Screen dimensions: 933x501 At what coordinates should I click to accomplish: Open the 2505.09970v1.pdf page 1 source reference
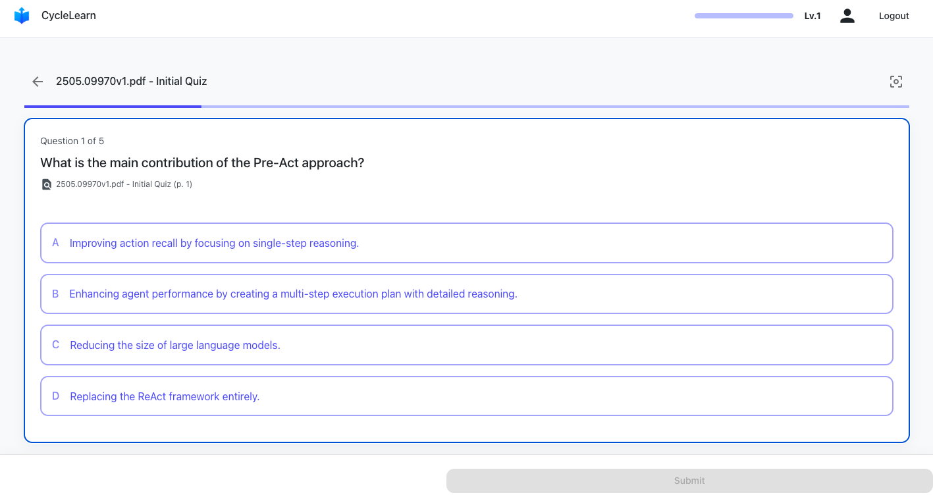point(124,184)
